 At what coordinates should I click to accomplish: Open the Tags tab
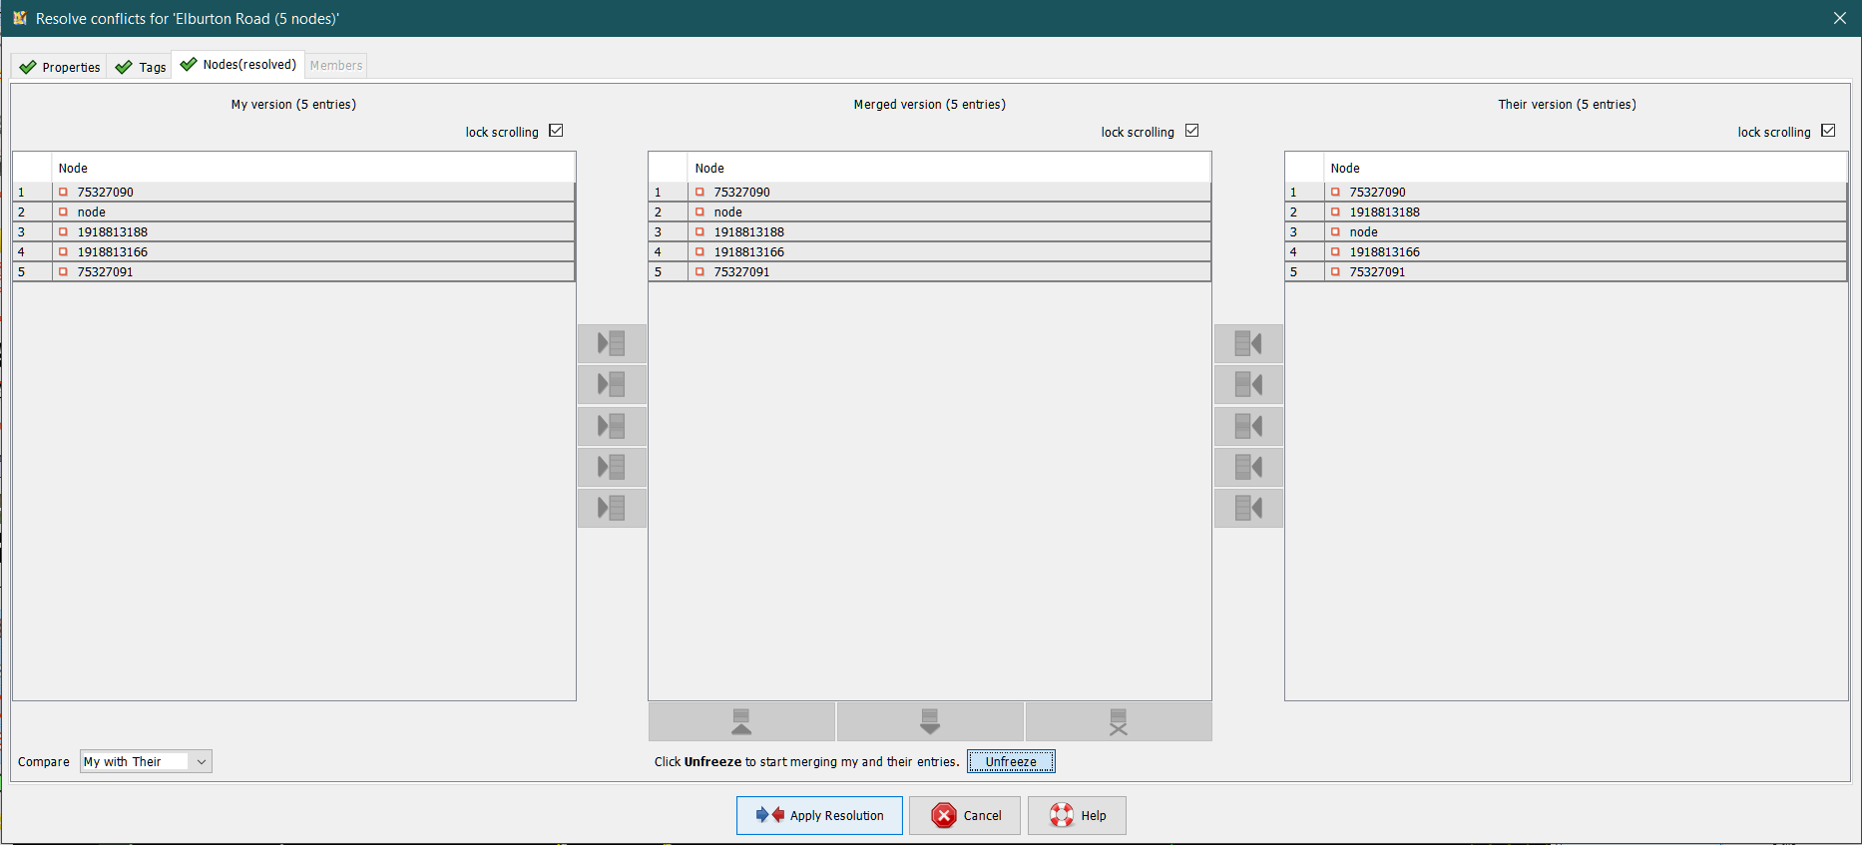pos(141,67)
